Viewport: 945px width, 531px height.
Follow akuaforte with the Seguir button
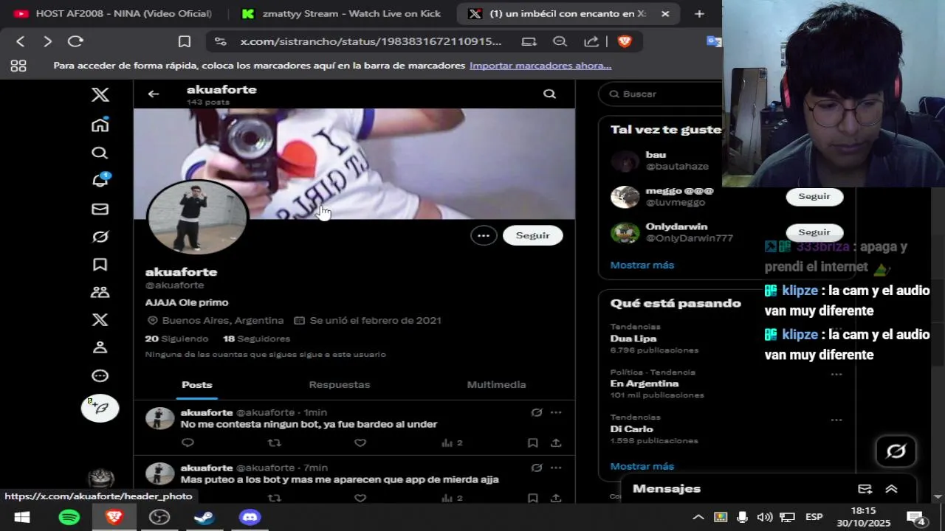click(532, 235)
